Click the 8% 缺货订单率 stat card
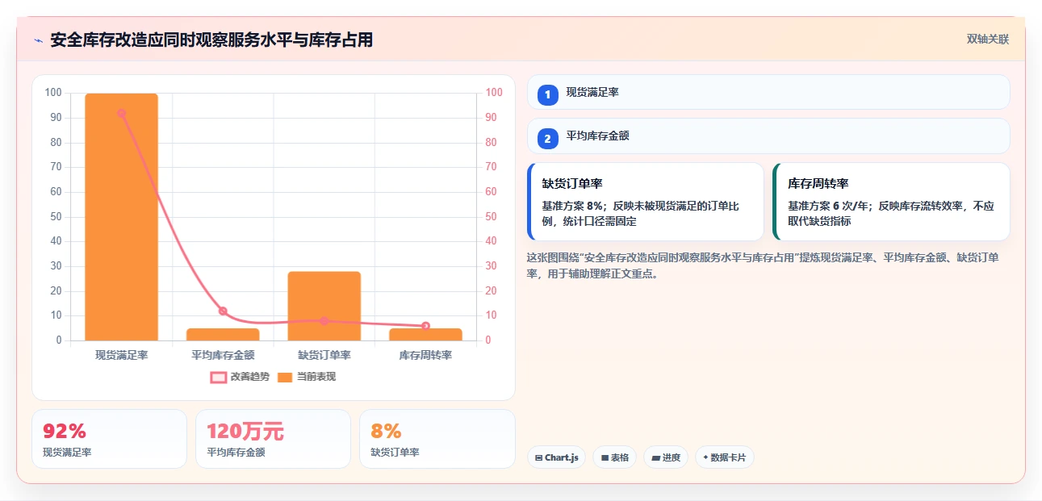 click(x=437, y=439)
